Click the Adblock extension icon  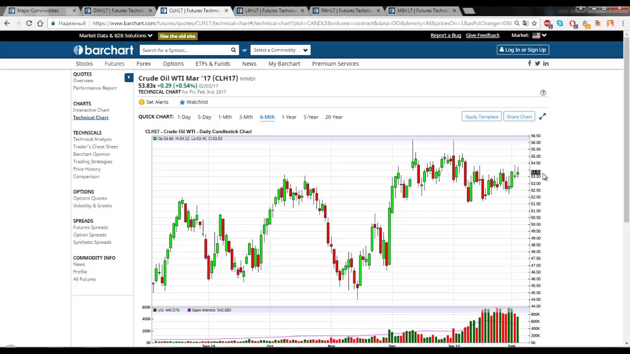click(547, 23)
